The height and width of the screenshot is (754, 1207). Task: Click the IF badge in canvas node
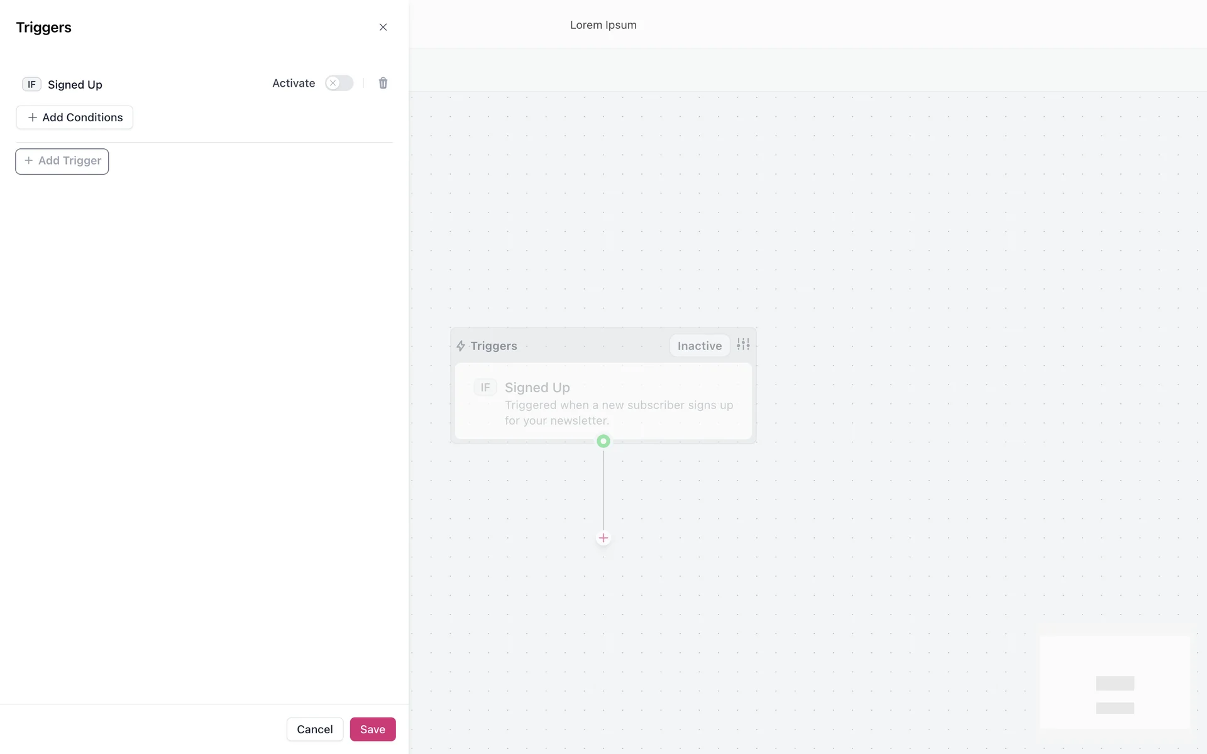pyautogui.click(x=485, y=388)
